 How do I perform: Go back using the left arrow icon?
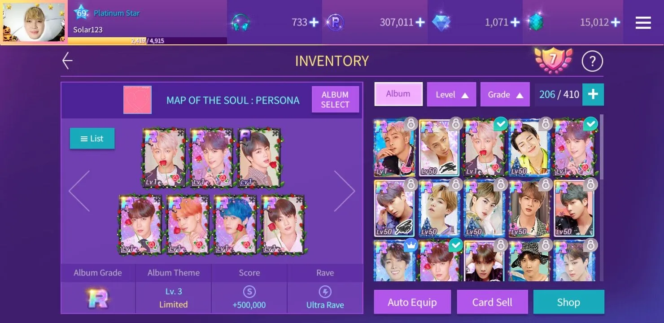coord(67,61)
